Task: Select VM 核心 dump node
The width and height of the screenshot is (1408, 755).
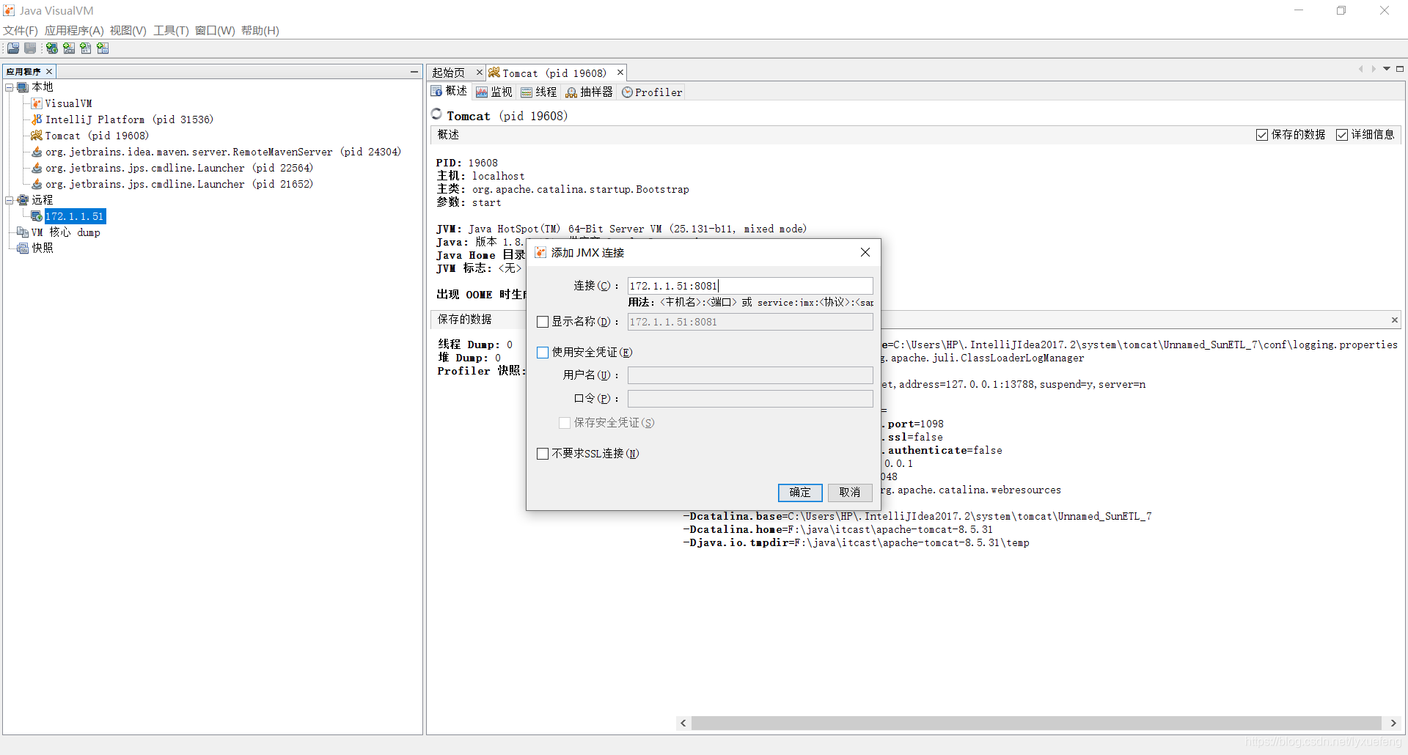Action: (66, 232)
